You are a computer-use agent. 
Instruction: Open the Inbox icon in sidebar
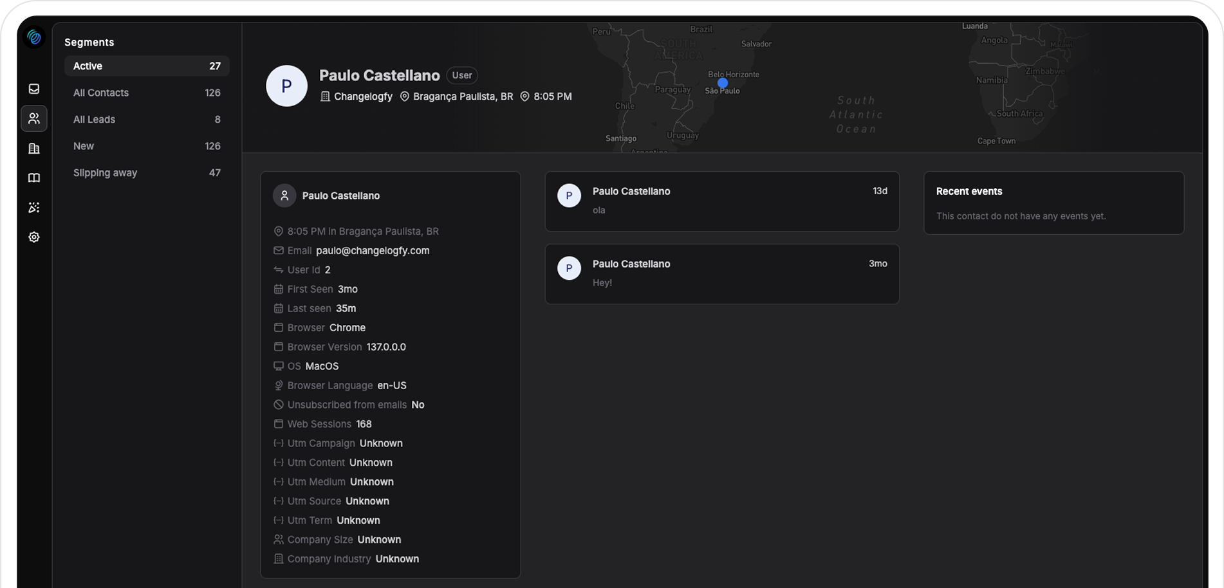pos(34,89)
